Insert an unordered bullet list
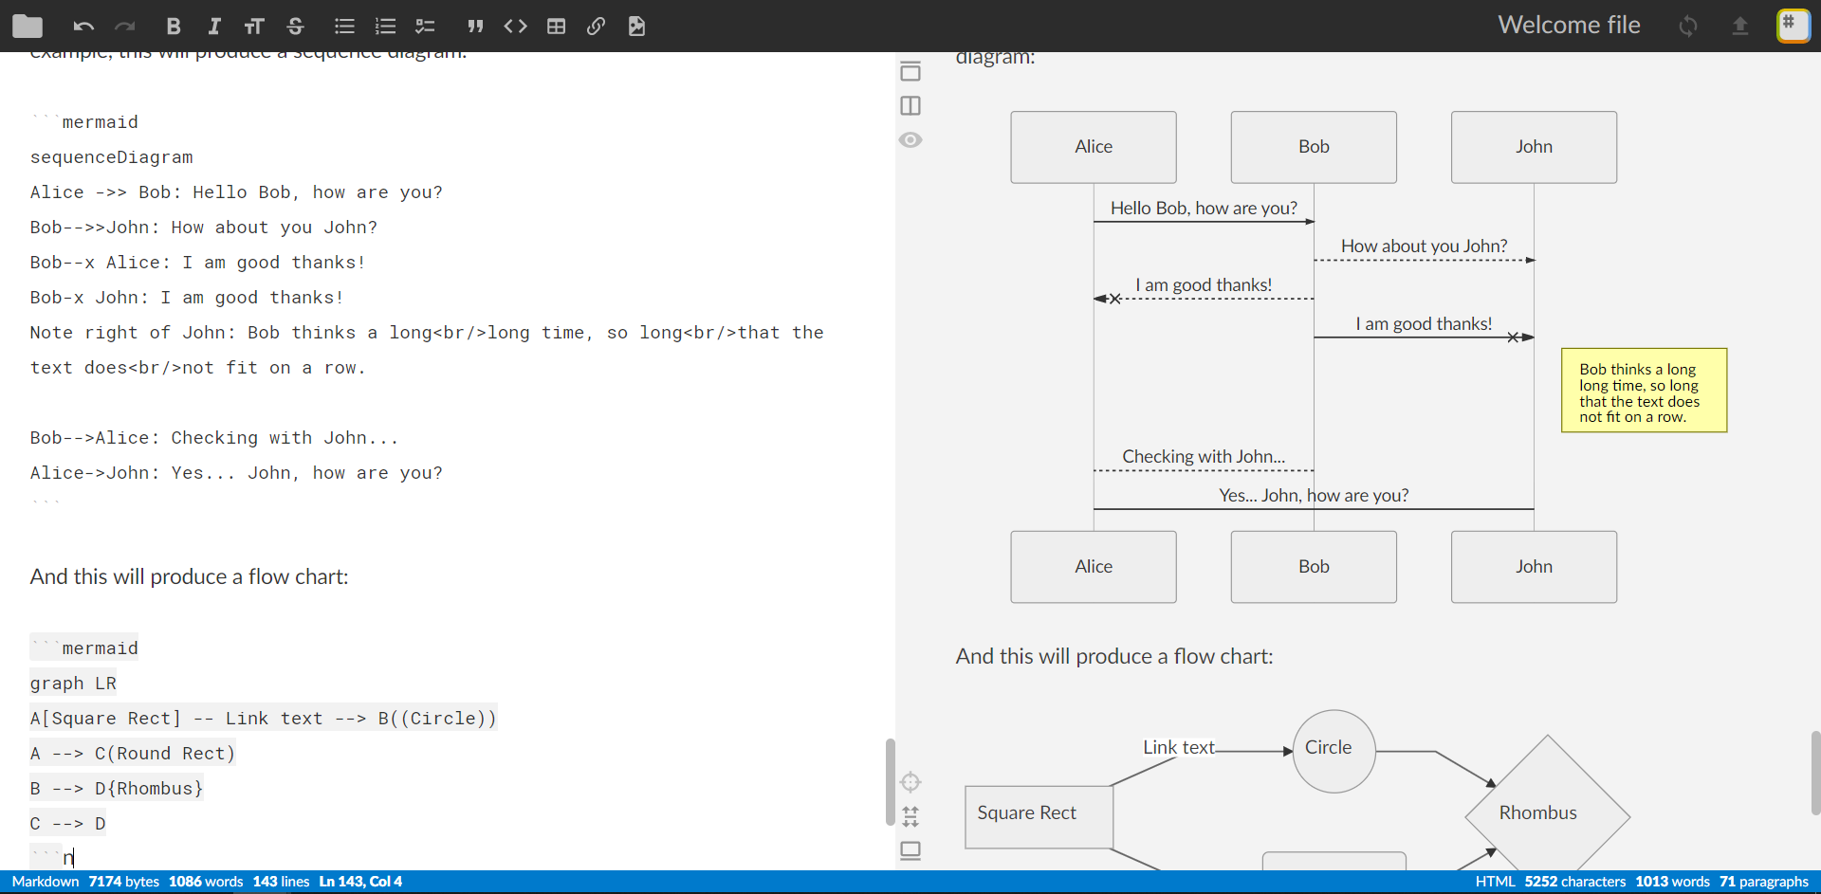The image size is (1821, 894). point(345,26)
